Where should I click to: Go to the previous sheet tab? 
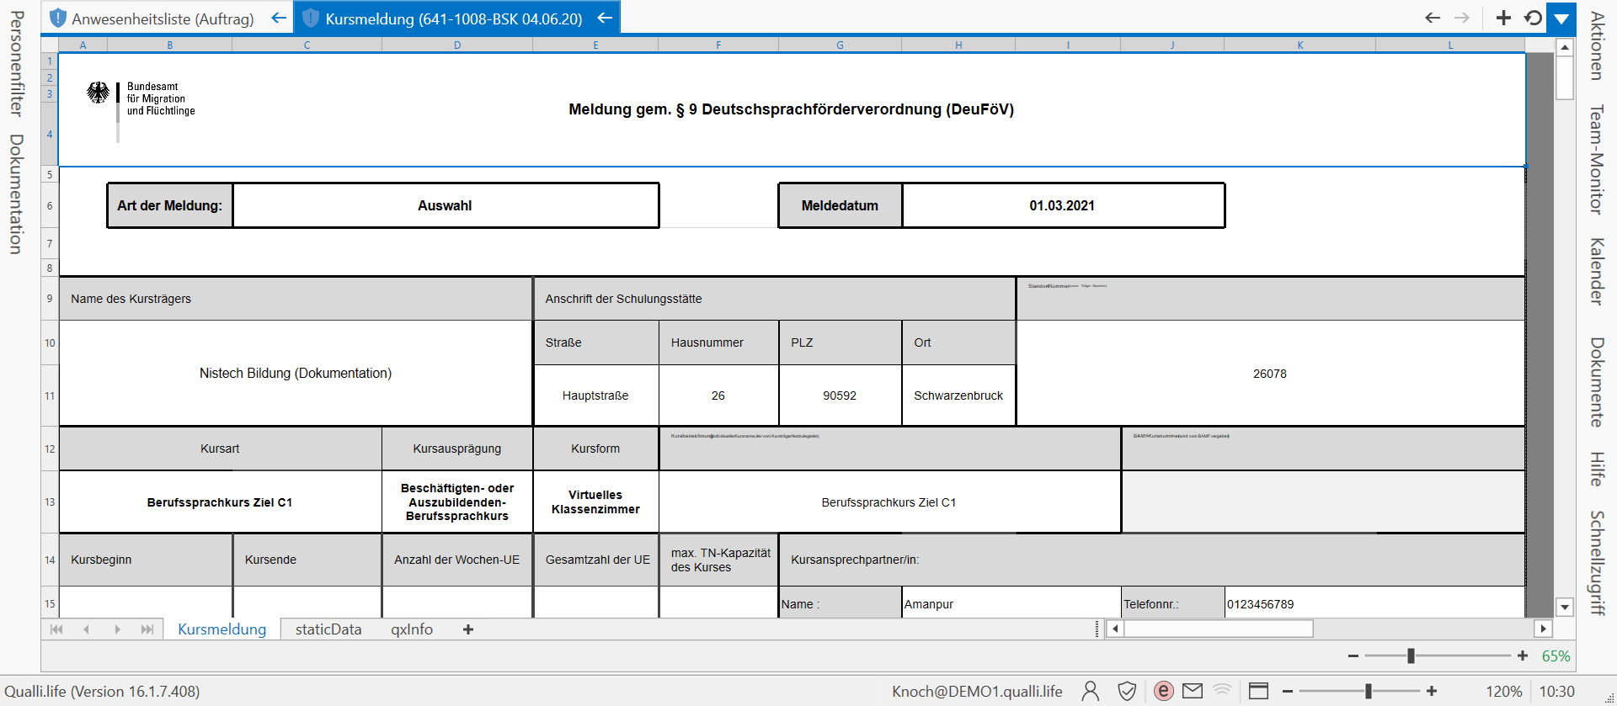86,629
